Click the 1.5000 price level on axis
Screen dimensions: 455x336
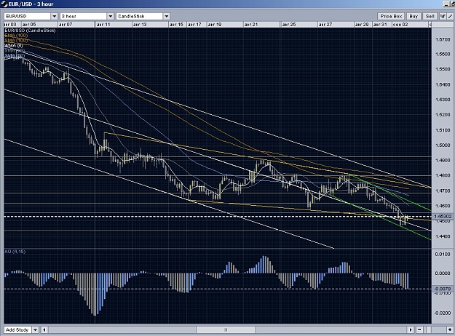pos(443,145)
